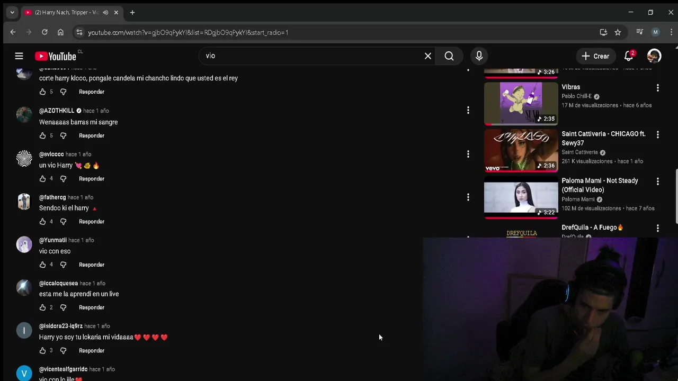678x381 pixels.
Task: Like the 'Harry yo soy tu lokaria' comment
Action: click(42, 351)
